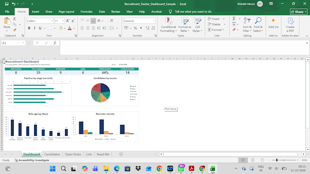The width and height of the screenshot is (310, 174).
Task: Expand the formula bar
Action: click(x=307, y=43)
